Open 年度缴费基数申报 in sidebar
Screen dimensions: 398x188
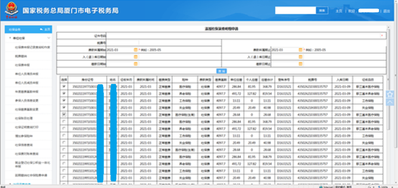[27, 92]
